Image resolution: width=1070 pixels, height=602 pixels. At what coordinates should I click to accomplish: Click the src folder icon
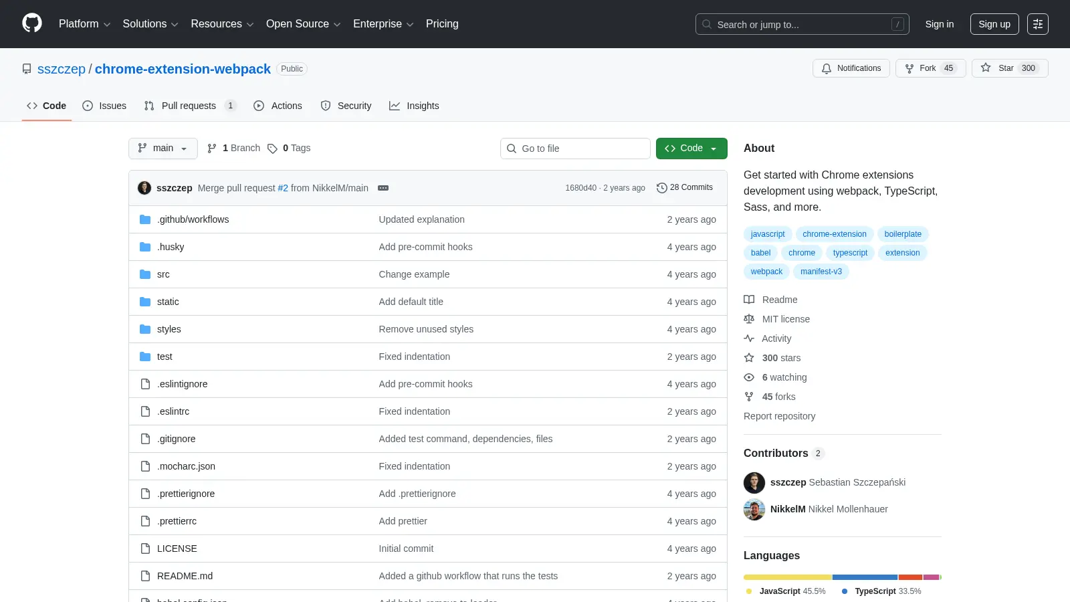pyautogui.click(x=145, y=274)
